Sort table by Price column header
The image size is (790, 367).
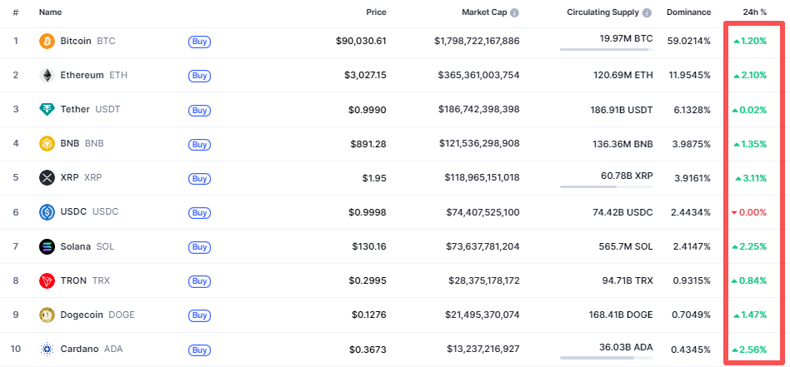[376, 12]
